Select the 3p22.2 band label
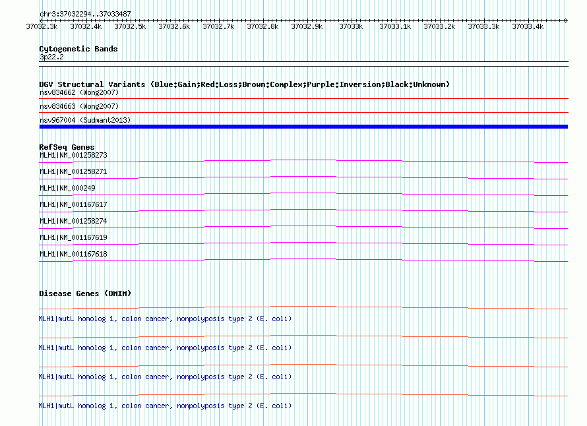The height and width of the screenshot is (426, 587). (x=51, y=57)
